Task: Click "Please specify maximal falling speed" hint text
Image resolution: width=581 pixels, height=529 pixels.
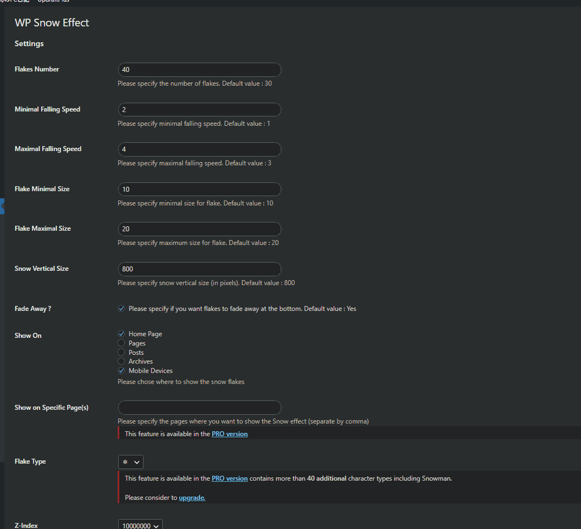Action: tap(195, 163)
